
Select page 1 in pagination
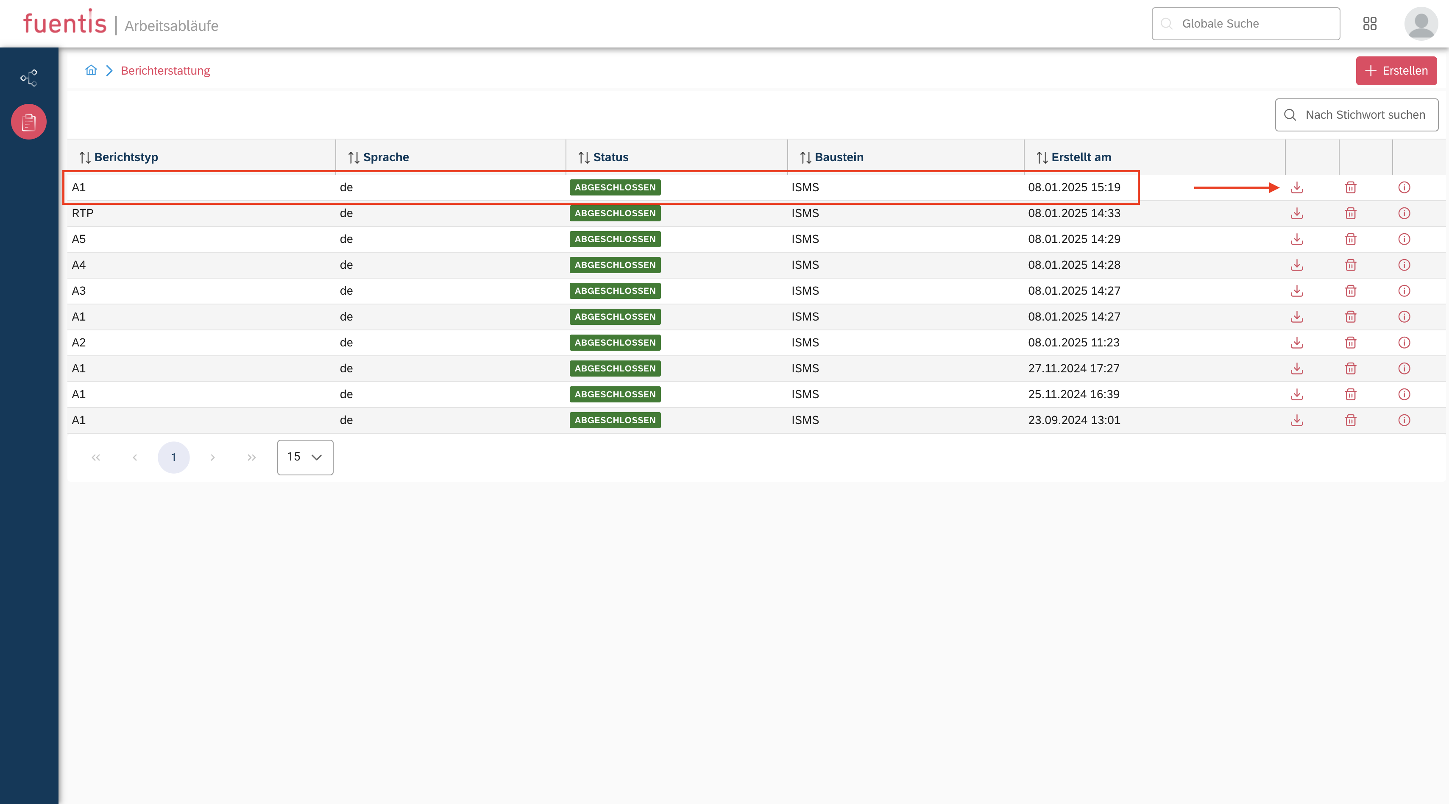(173, 457)
